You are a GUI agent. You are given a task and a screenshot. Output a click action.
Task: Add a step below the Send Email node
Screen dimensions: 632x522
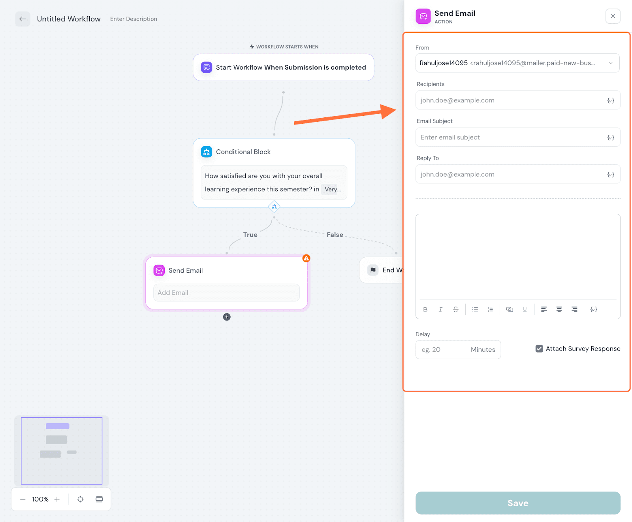tap(227, 317)
